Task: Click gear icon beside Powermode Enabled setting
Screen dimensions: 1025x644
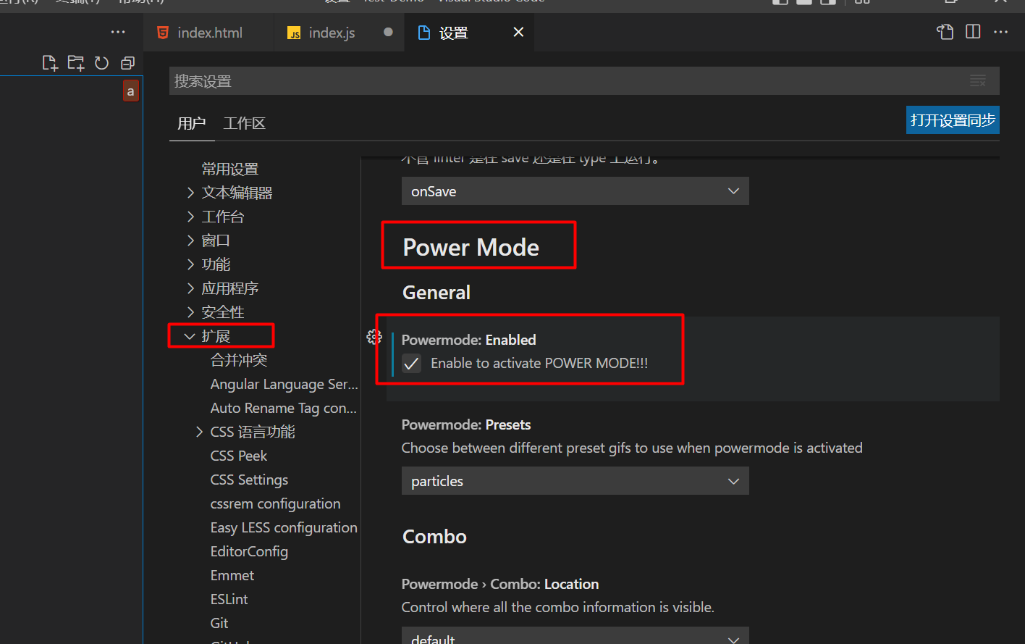Action: 374,336
